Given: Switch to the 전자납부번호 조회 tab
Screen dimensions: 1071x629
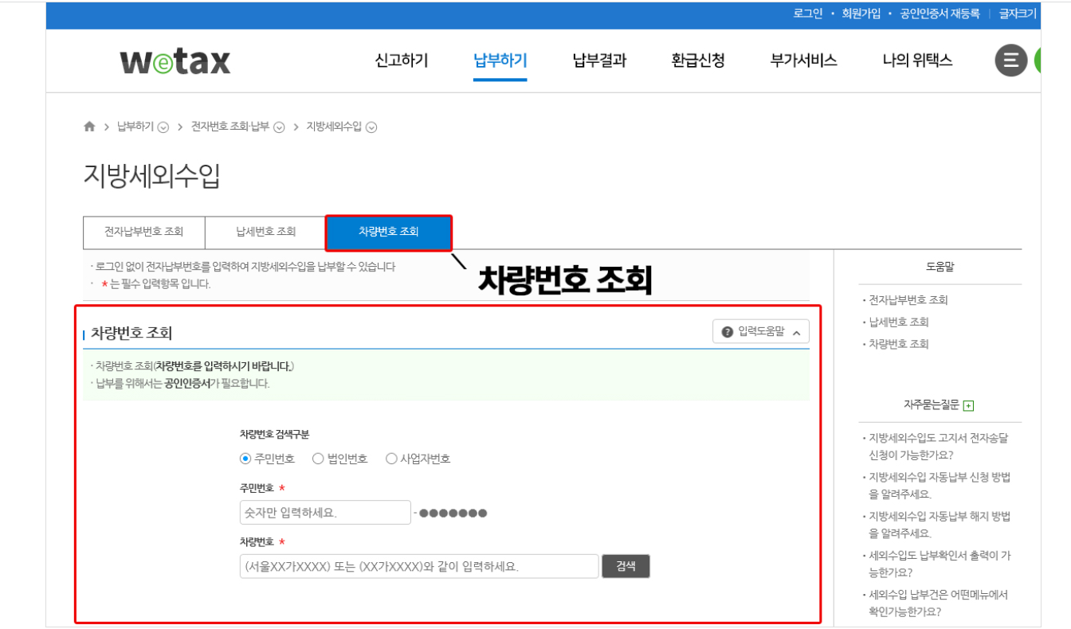Looking at the screenshot, I should [x=144, y=232].
